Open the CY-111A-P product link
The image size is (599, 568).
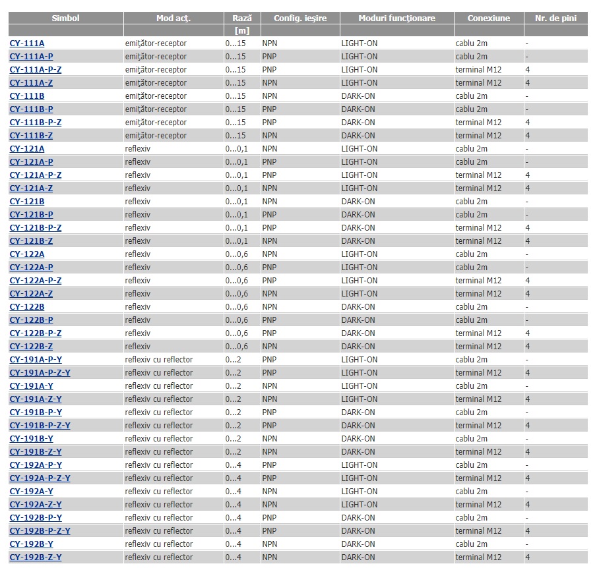click(31, 57)
